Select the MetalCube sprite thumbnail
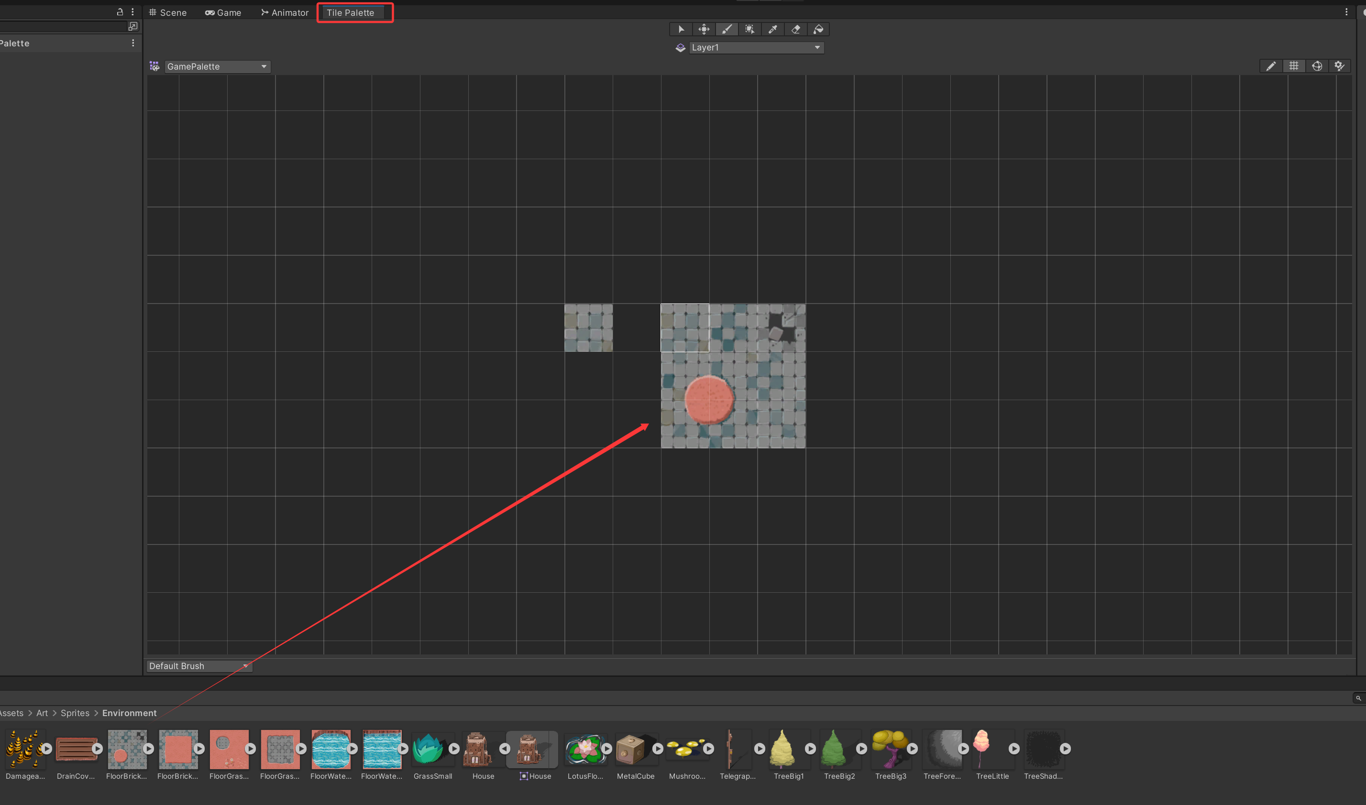This screenshot has height=805, width=1366. click(x=631, y=749)
